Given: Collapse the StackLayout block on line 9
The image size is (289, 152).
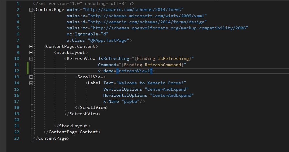Looking at the screenshot, I should point(31,53).
